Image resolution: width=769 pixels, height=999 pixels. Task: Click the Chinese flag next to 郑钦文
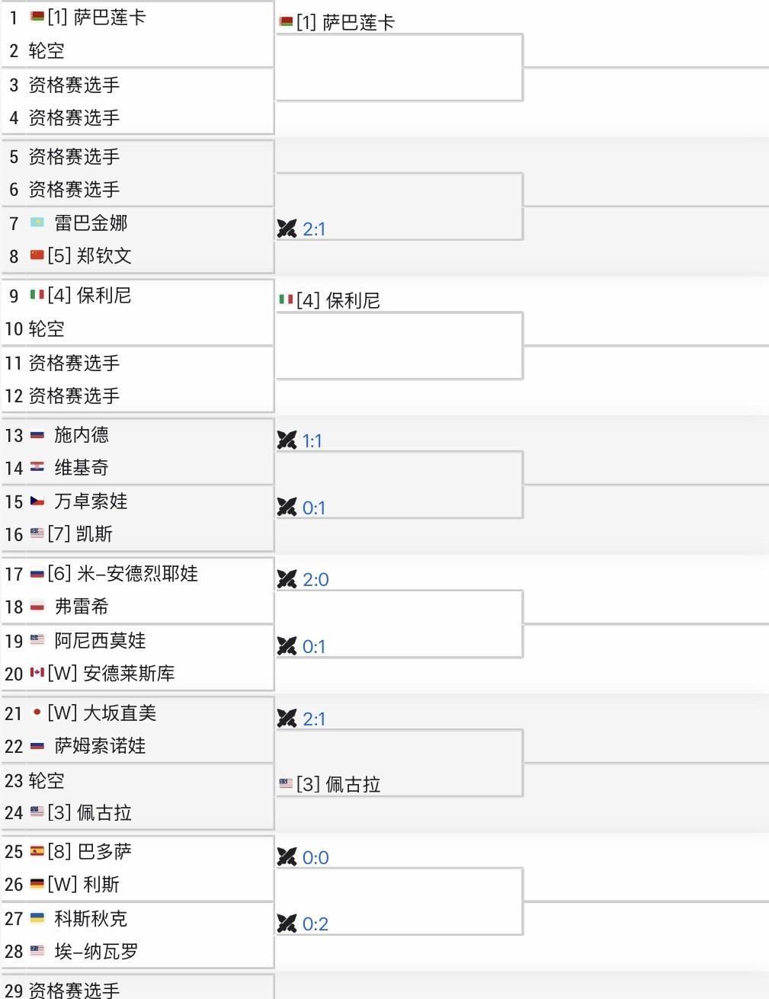click(x=37, y=255)
